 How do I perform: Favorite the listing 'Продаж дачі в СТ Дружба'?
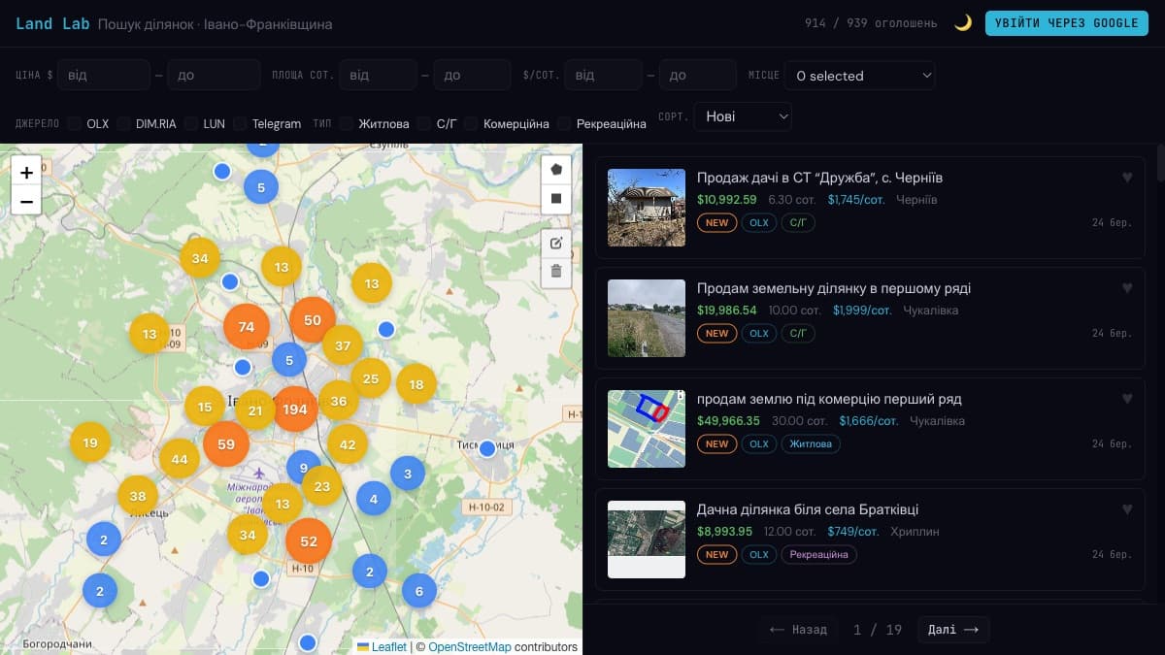point(1127,178)
